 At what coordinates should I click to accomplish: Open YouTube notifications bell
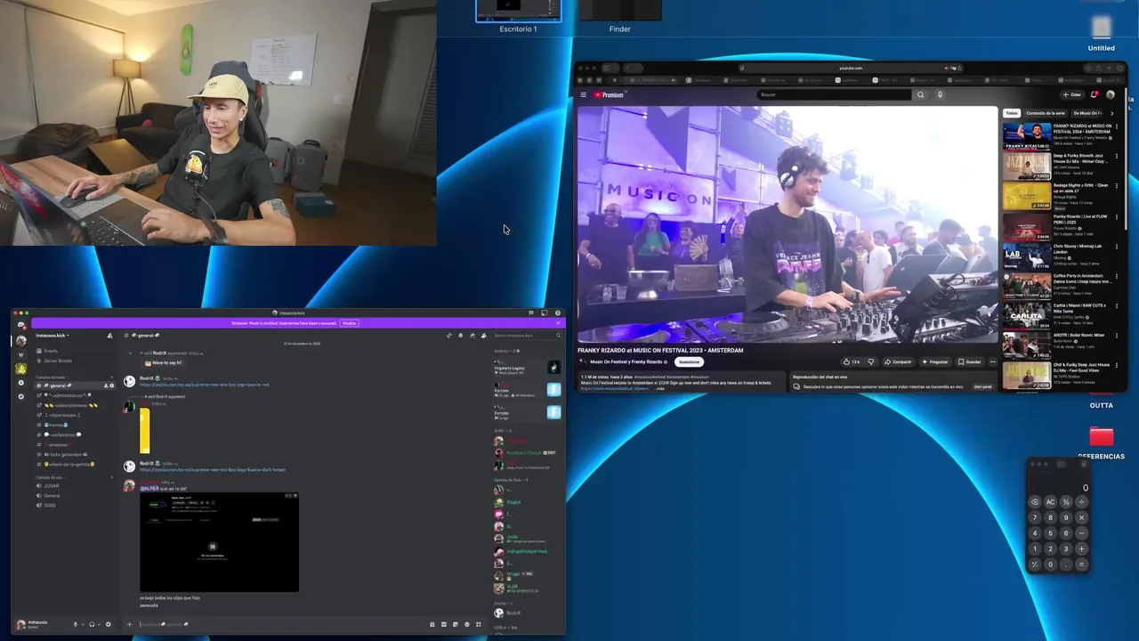tap(1095, 94)
